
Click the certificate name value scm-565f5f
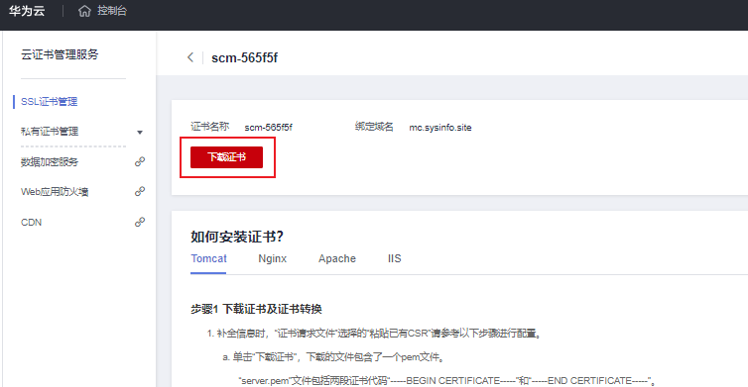[269, 127]
